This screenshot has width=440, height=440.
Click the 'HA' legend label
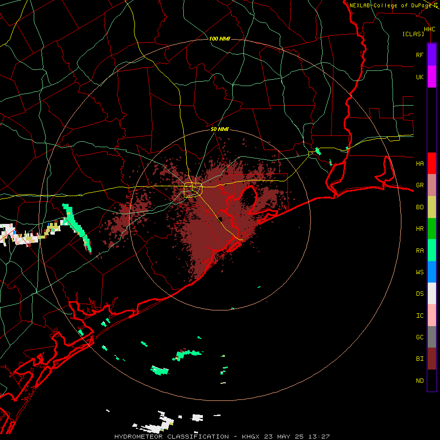coord(419,163)
